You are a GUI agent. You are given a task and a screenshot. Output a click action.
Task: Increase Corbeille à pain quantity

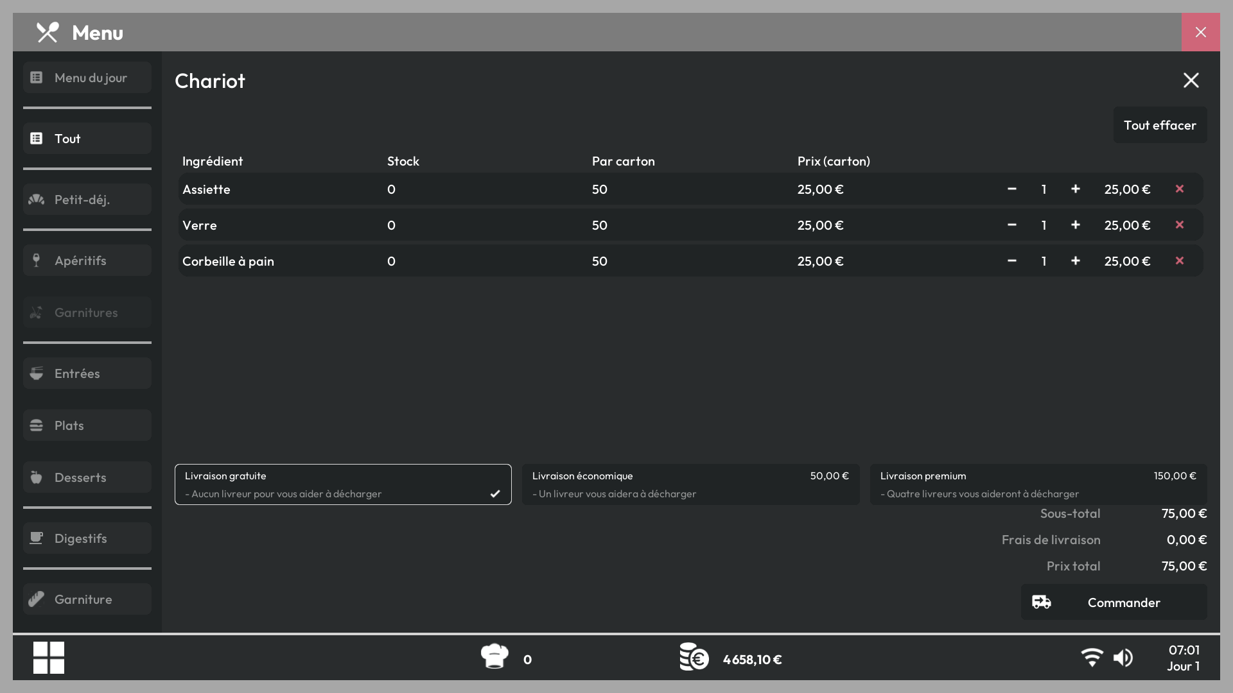pyautogui.click(x=1076, y=261)
